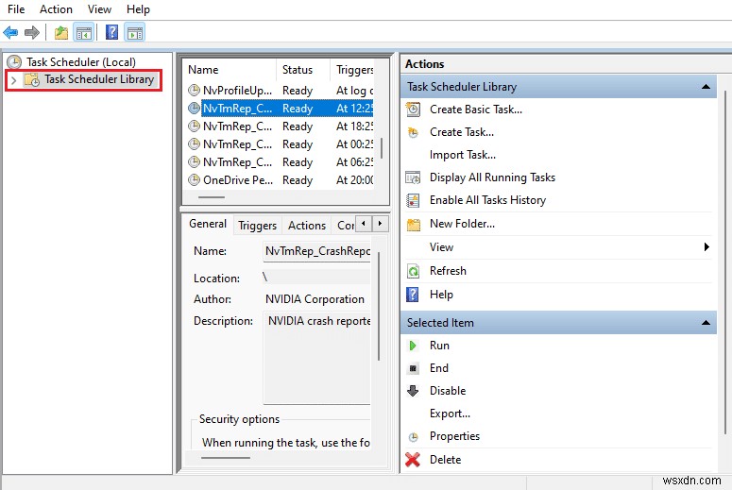732x490 pixels.
Task: Click the NvProfileUp task clock icon
Action: (x=194, y=90)
